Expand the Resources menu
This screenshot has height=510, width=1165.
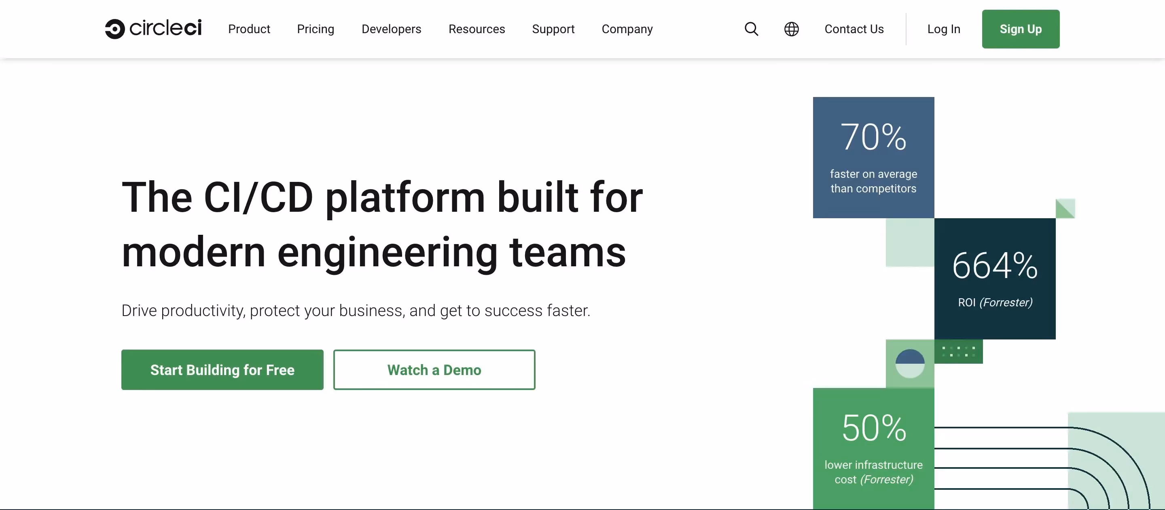click(477, 29)
